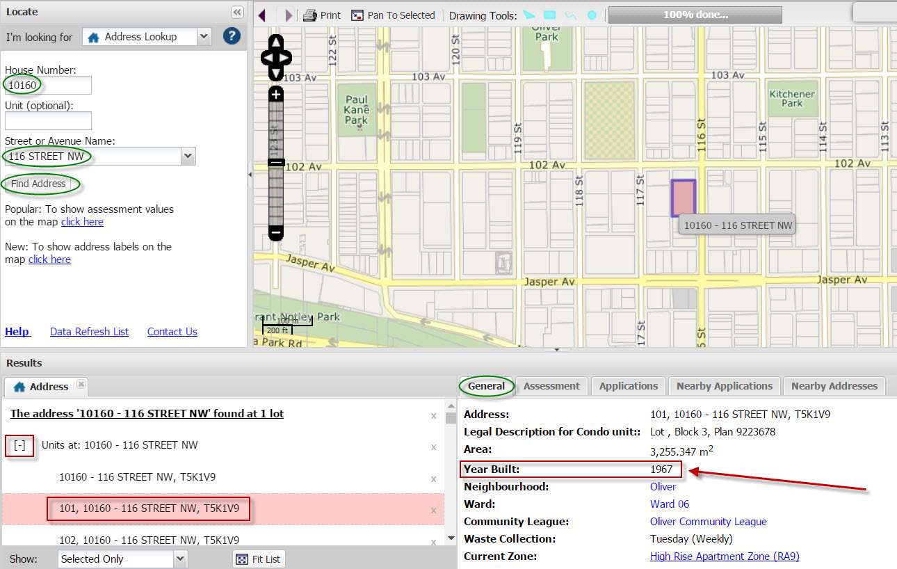Open the Show 'Selected Only' dropdown
Viewport: 897px width, 569px height.
coord(180,559)
